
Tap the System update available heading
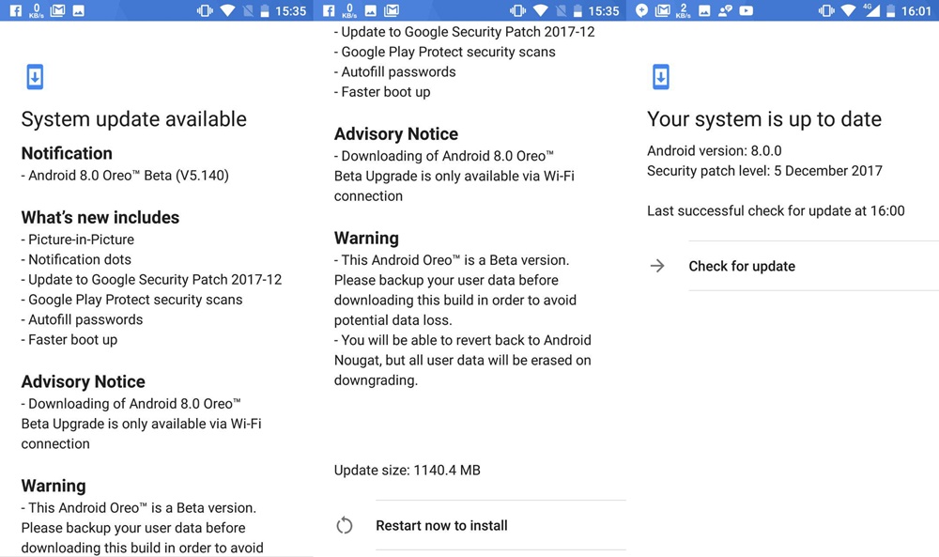[x=134, y=119]
